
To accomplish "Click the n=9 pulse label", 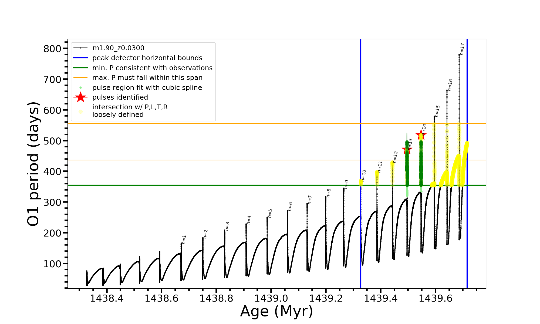I will 346,184.
